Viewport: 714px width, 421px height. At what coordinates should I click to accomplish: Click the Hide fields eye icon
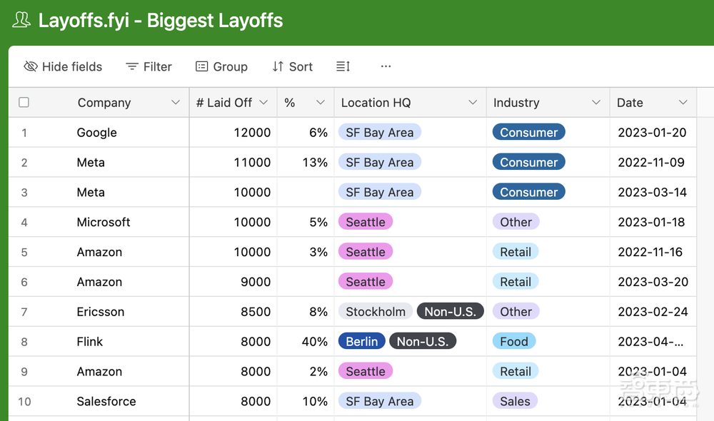point(31,66)
